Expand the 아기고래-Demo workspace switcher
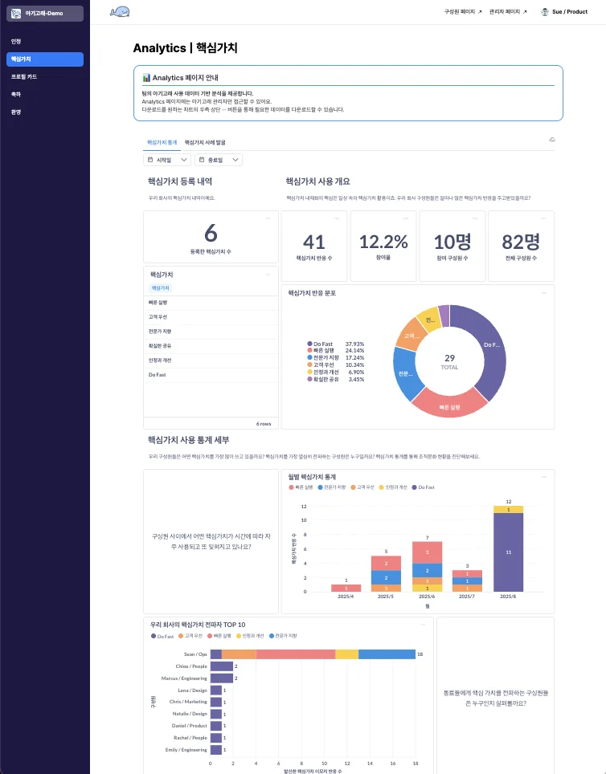606x774 pixels. [x=44, y=14]
